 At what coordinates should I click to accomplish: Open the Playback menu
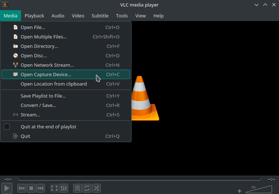(34, 16)
